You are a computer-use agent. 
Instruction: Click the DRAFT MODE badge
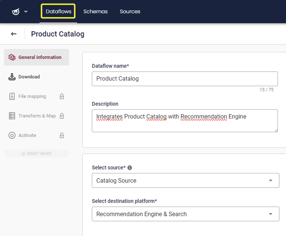36,154
